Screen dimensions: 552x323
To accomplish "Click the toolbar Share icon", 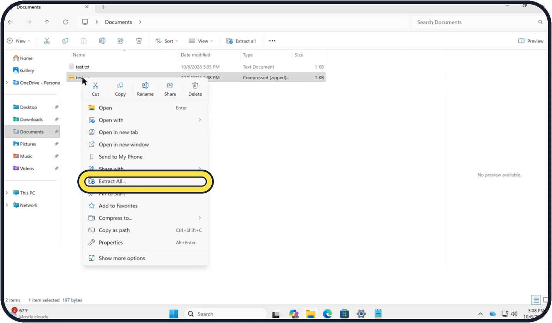I will pyautogui.click(x=120, y=41).
